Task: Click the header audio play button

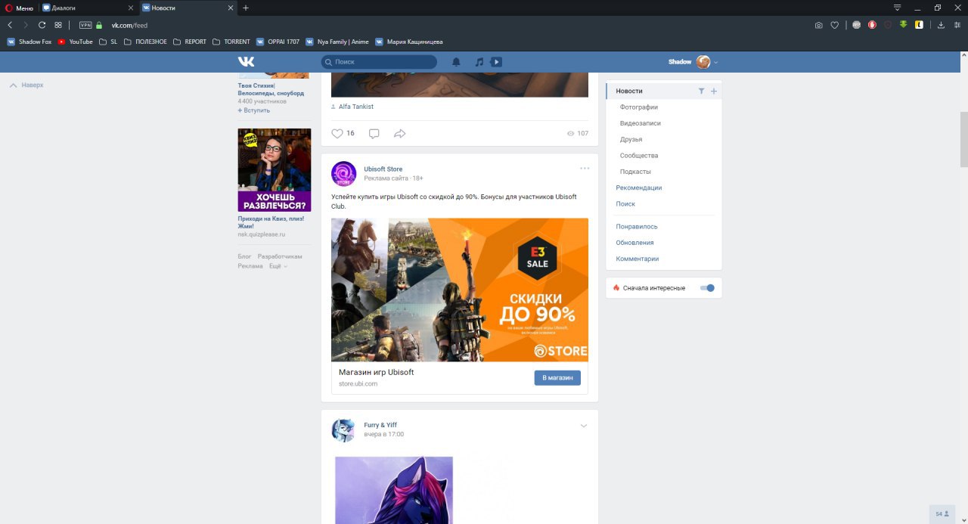Action: pos(496,62)
